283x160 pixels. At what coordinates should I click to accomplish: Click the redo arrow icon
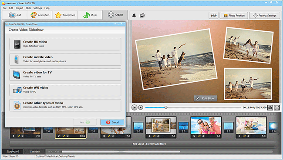pyautogui.click(x=57, y=152)
